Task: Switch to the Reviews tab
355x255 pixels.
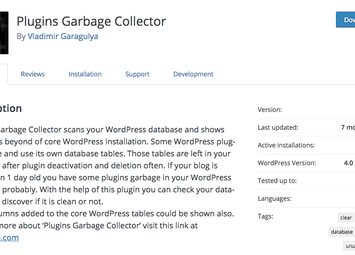Action: click(x=33, y=74)
